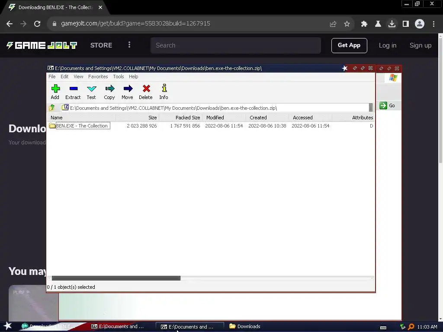
Task: Sort by Modified column header
Action: [x=224, y=118]
